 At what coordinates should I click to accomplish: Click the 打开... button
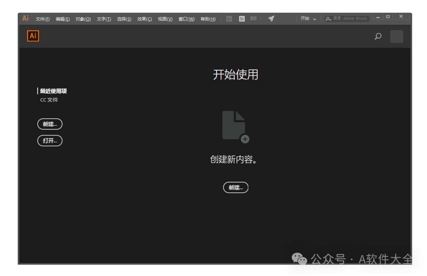(x=49, y=141)
